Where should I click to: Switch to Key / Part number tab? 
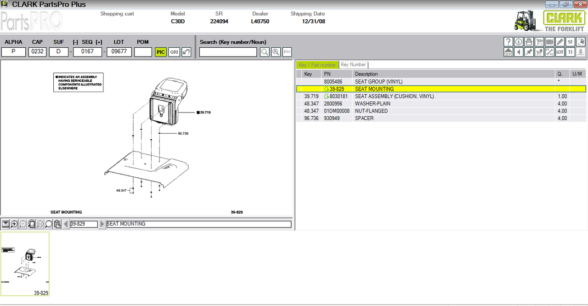[x=317, y=65]
